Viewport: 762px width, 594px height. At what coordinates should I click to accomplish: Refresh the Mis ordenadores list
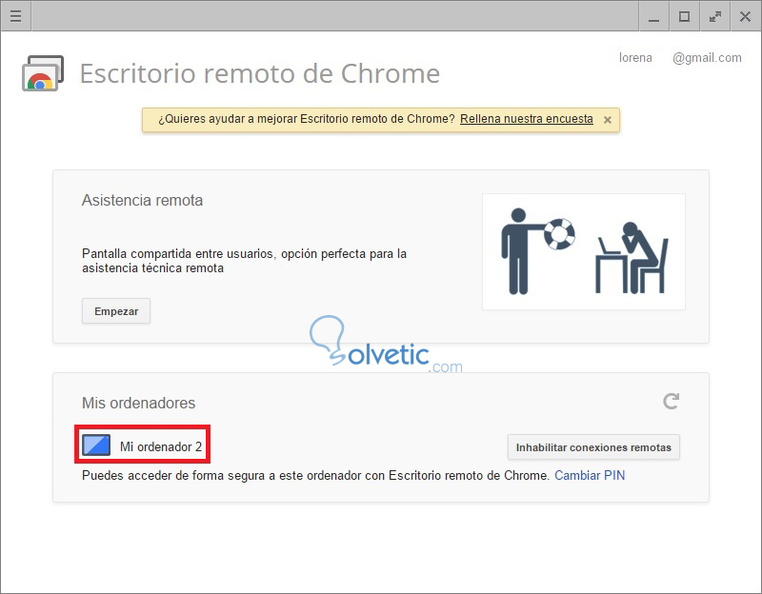tap(672, 401)
